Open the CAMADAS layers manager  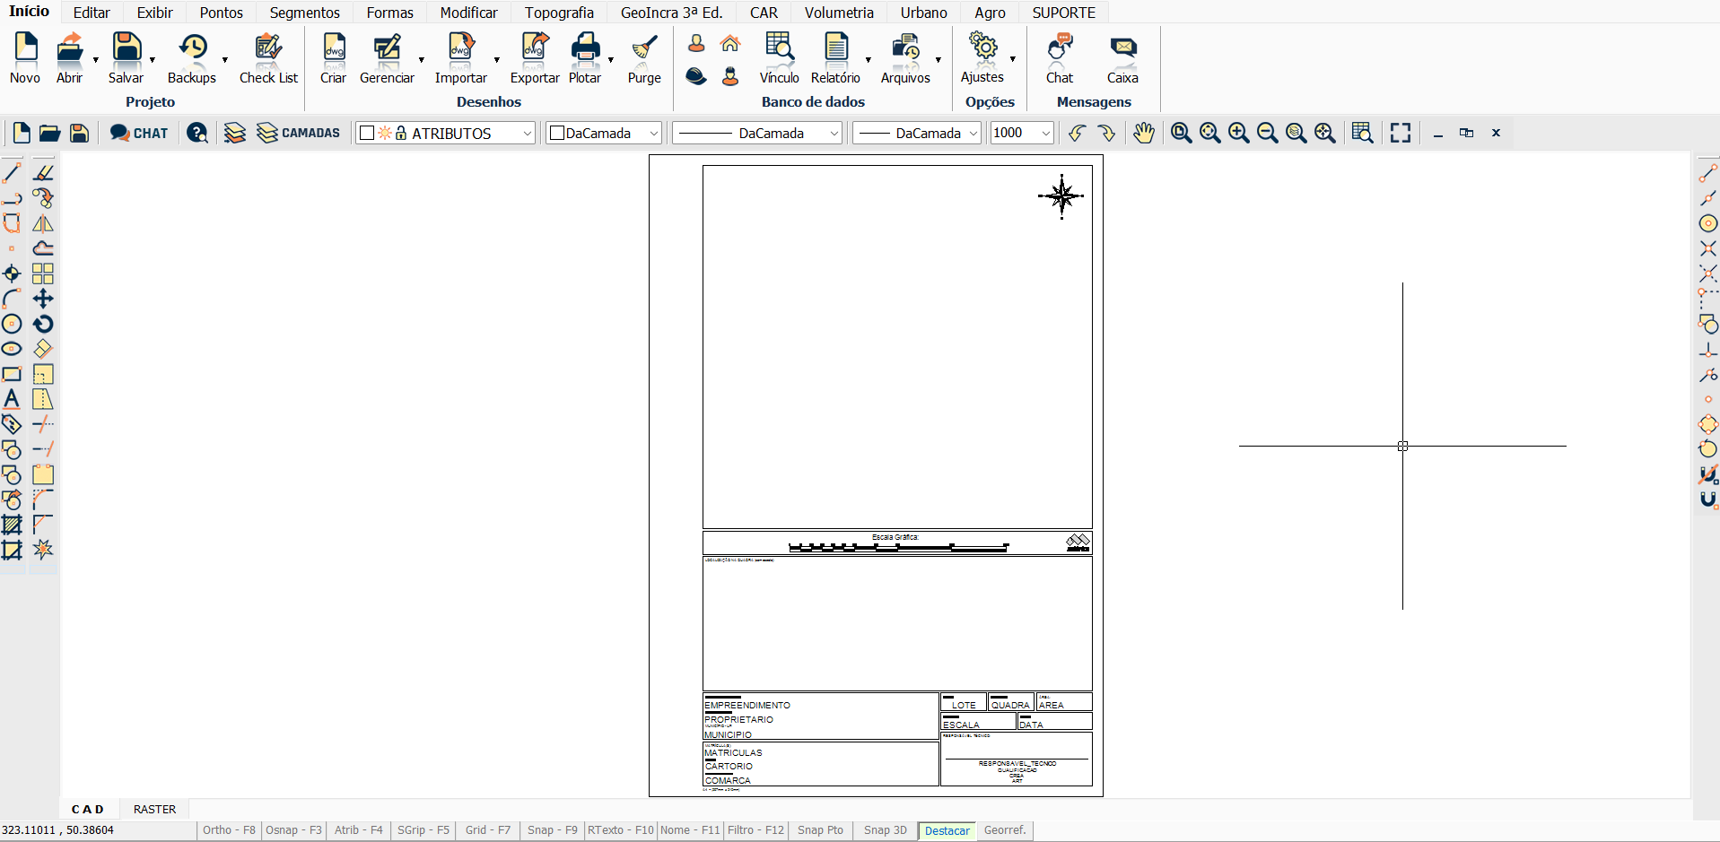pos(298,134)
